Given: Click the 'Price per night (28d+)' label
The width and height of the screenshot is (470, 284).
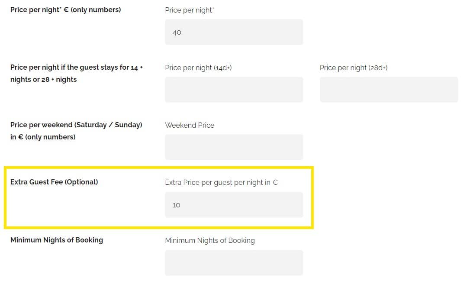Looking at the screenshot, I should [x=353, y=68].
